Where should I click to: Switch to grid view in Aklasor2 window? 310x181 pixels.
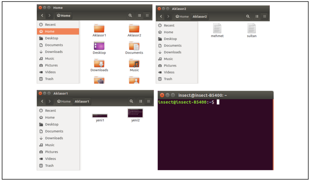click(265, 16)
